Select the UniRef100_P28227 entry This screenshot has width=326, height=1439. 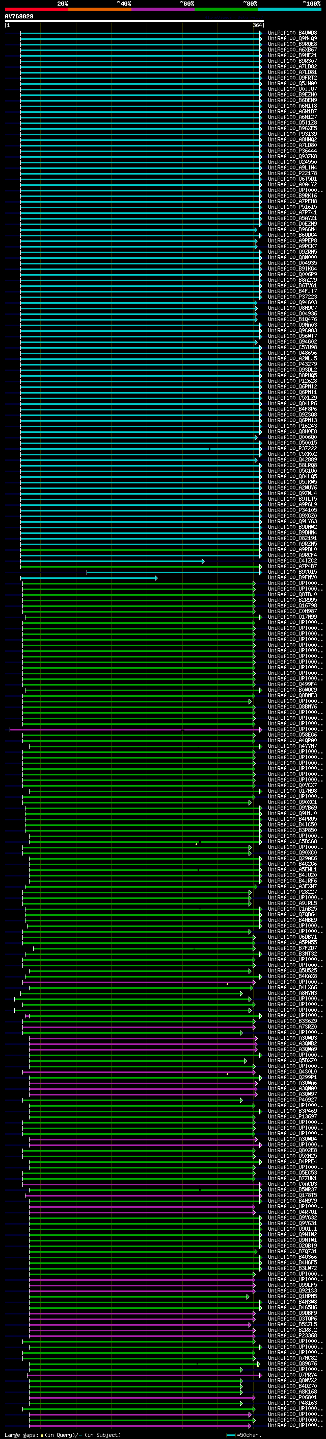pos(292,892)
